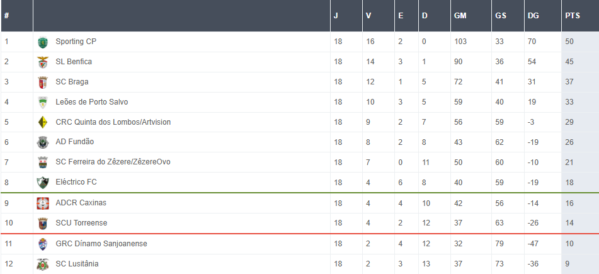Open the Sporting CP team link
Image resolution: width=599 pixels, height=274 pixels.
click(76, 42)
